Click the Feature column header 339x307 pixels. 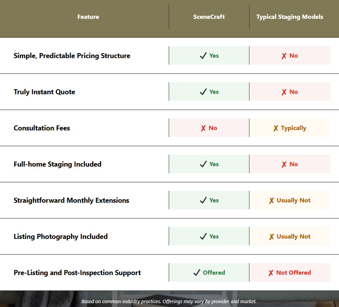pos(88,17)
